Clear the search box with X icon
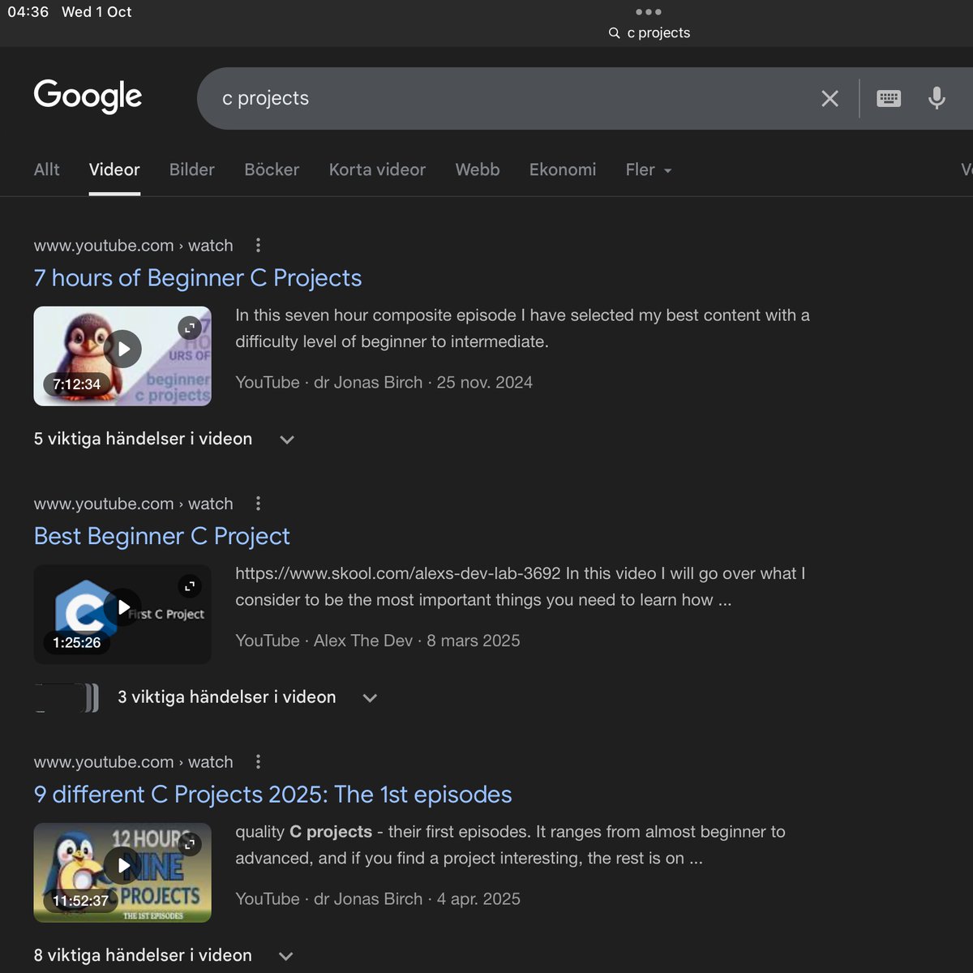Image resolution: width=973 pixels, height=973 pixels. point(829,99)
